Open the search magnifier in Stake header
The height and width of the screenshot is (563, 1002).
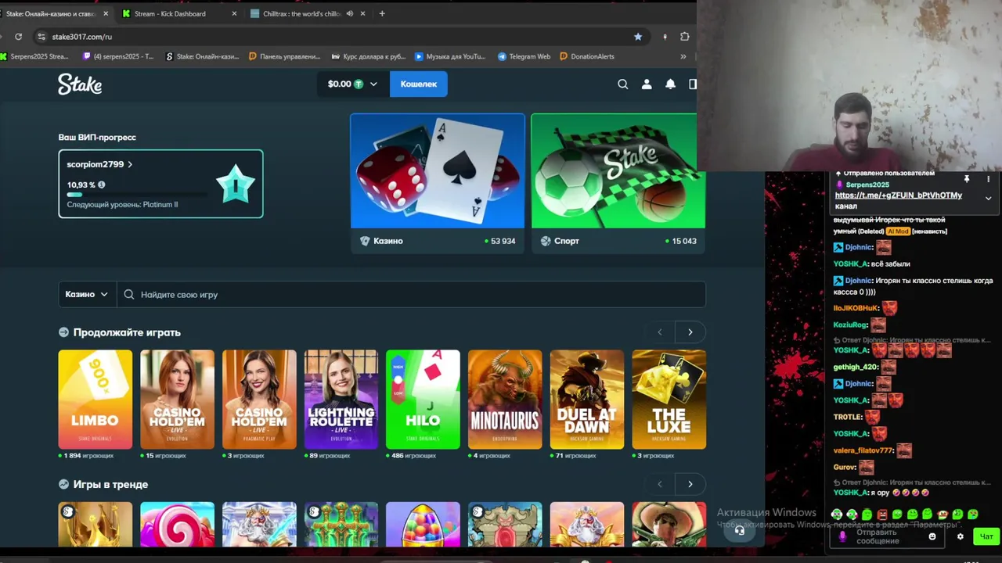(x=622, y=84)
